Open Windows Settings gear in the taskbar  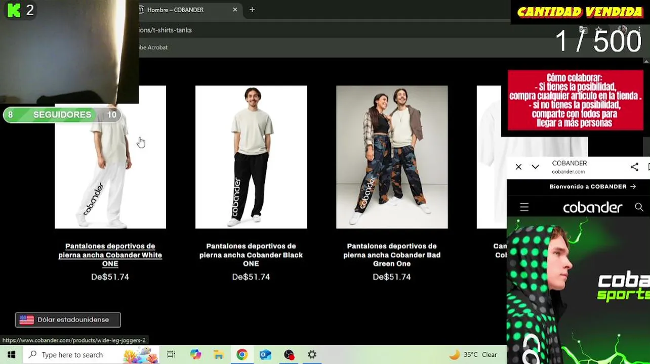click(x=312, y=354)
